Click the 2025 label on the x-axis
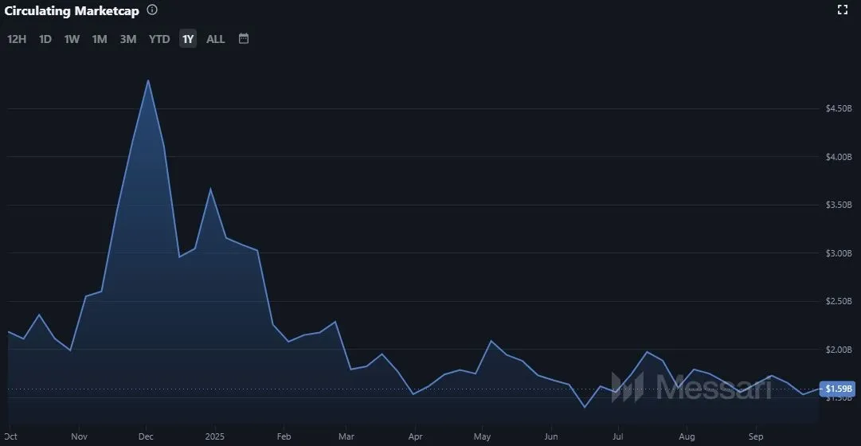This screenshot has height=446, width=861. (x=215, y=436)
